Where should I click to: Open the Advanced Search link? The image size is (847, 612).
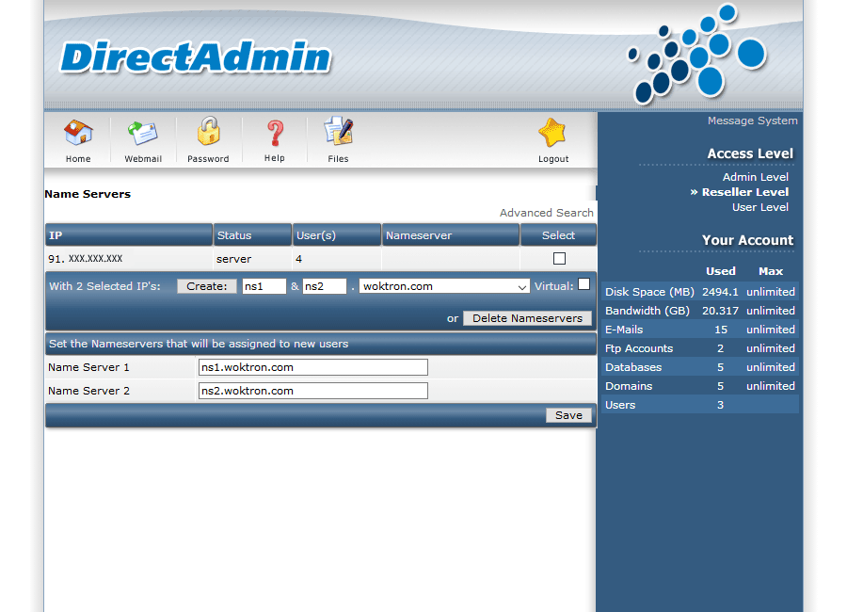(x=546, y=213)
